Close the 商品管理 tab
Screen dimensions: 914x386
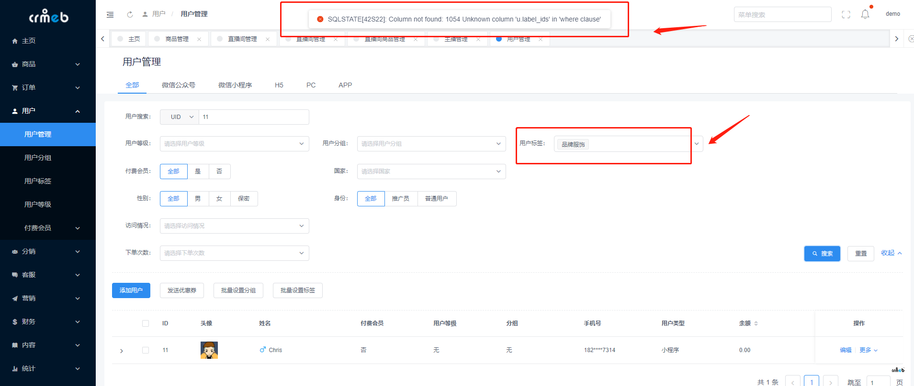(199, 39)
